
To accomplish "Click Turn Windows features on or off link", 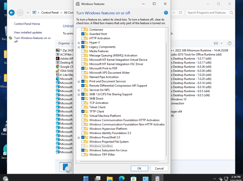I will click(32, 40).
